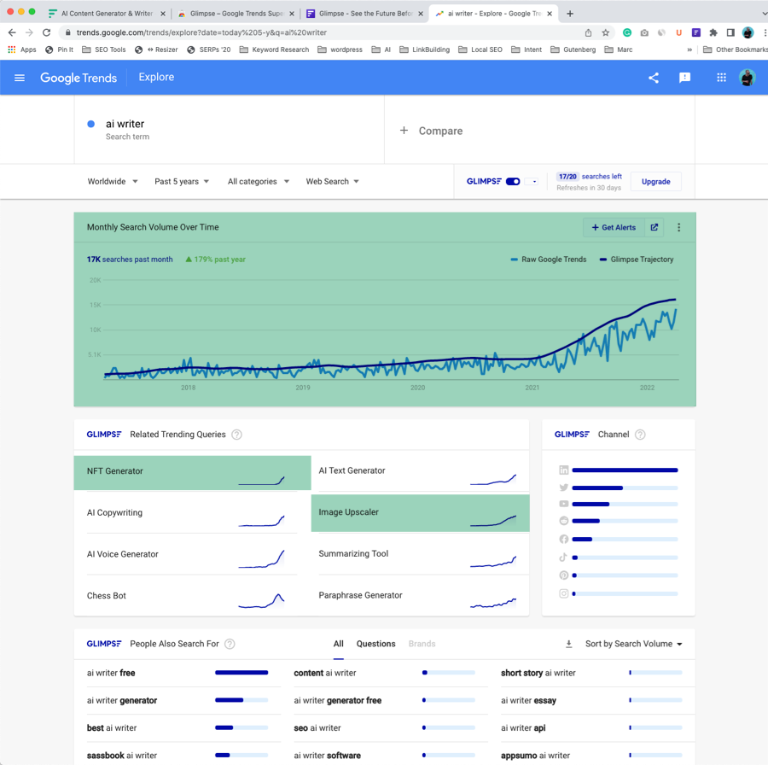Select the Facebook channel icon
768x765 pixels.
564,539
